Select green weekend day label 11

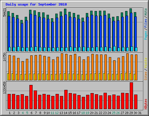tap(52, 113)
